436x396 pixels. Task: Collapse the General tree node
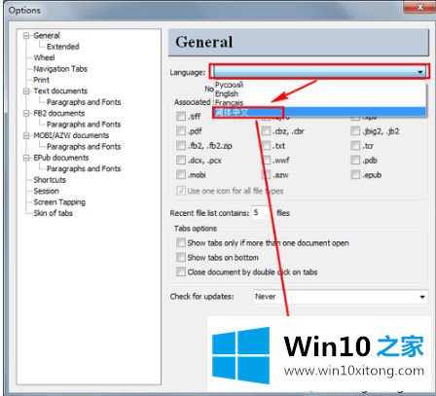(26, 36)
